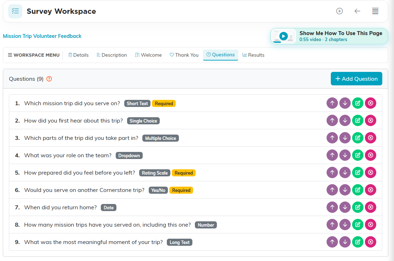Open the grid view icon in header

pos(375,11)
